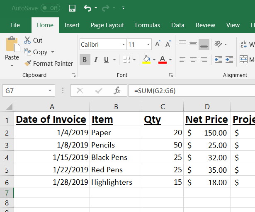Open the Formulas ribbon tab
Screen dimensions: 255x212
pyautogui.click(x=148, y=25)
